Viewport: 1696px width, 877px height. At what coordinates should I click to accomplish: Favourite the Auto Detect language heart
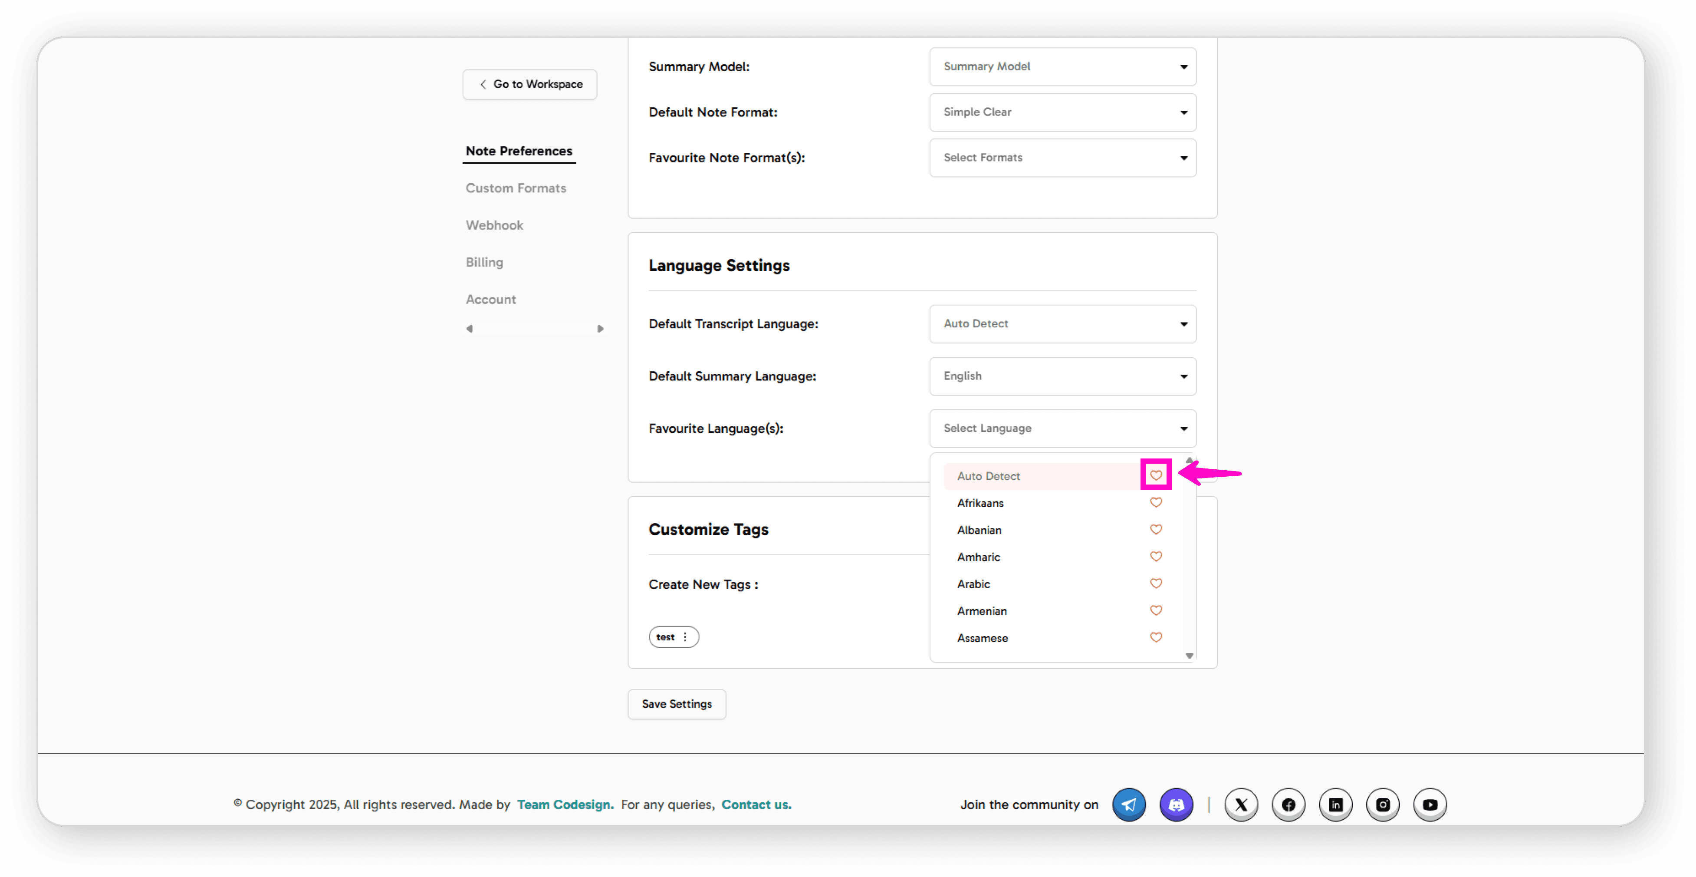1155,475
